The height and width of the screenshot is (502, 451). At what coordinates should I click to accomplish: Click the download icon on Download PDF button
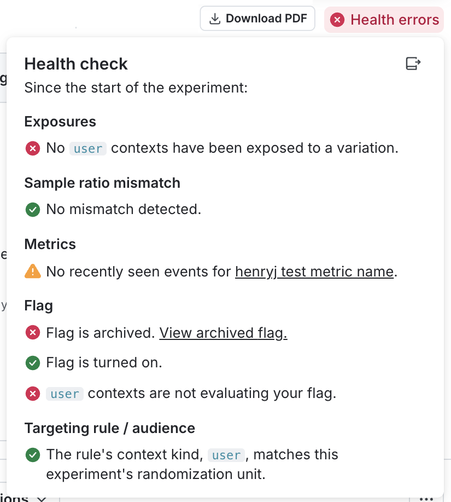click(214, 18)
